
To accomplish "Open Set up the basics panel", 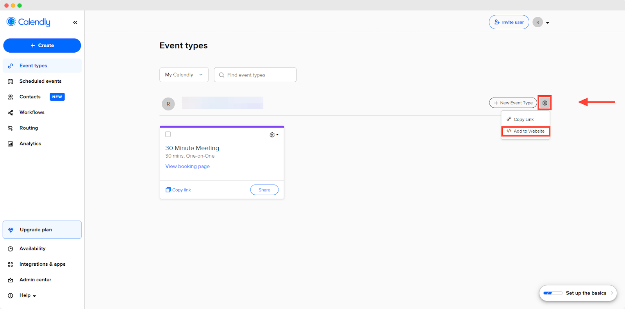I will tap(578, 293).
